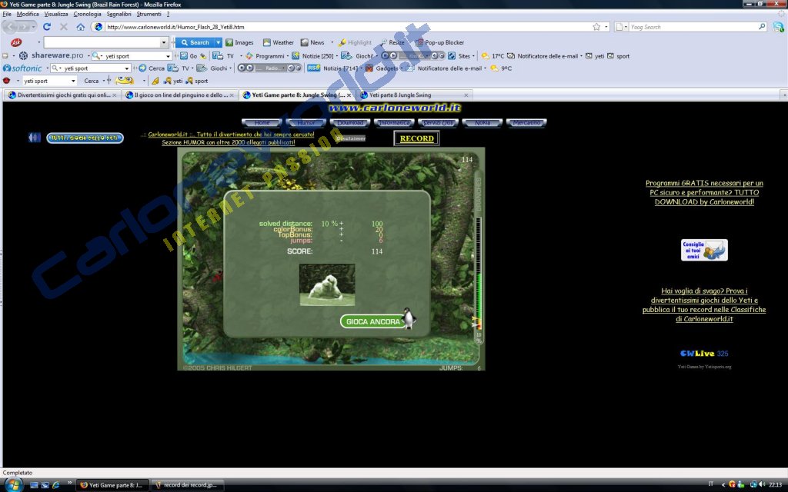Open the File menu
This screenshot has height=492, width=788.
6,14
